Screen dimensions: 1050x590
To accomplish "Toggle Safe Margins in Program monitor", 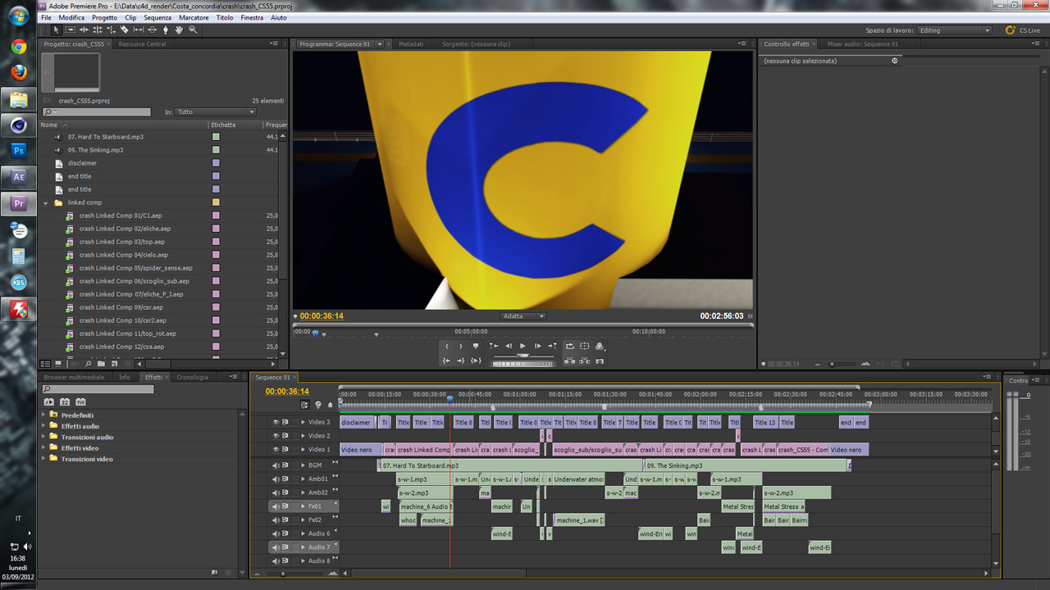I will (x=585, y=346).
